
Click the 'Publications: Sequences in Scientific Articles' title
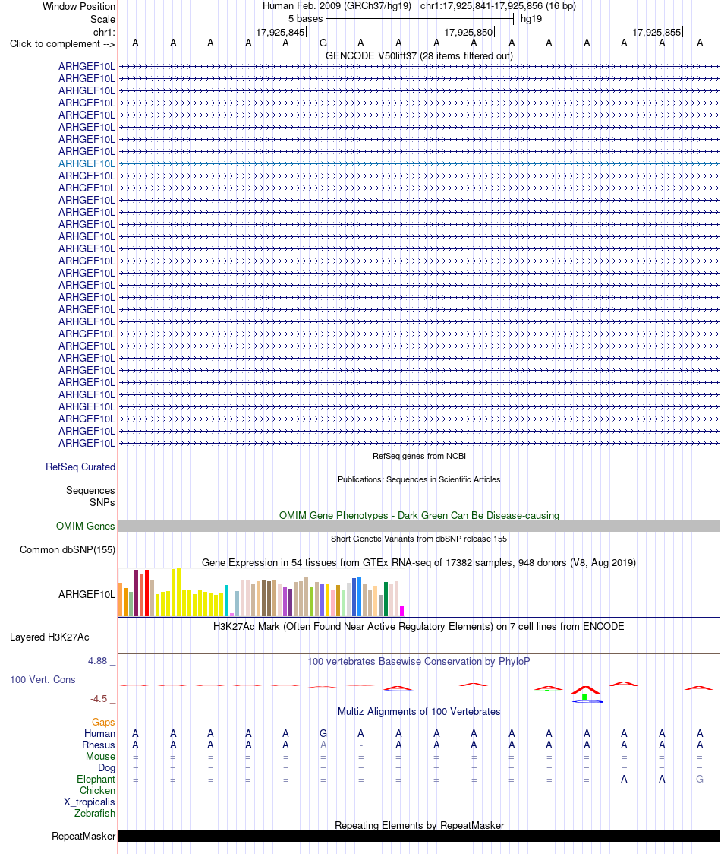pyautogui.click(x=419, y=479)
